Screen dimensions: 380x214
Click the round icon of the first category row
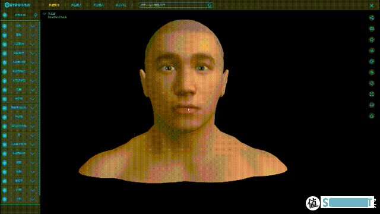(5, 26)
